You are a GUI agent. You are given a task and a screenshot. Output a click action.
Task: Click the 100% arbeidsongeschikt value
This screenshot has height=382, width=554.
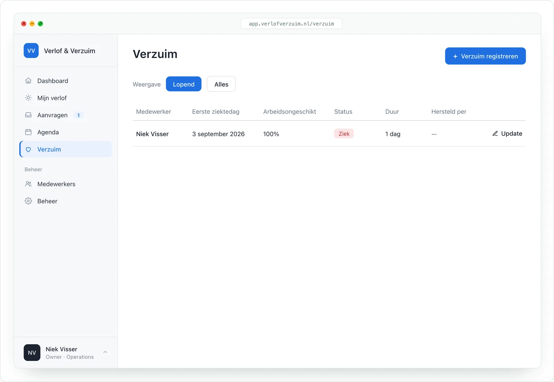pos(271,134)
